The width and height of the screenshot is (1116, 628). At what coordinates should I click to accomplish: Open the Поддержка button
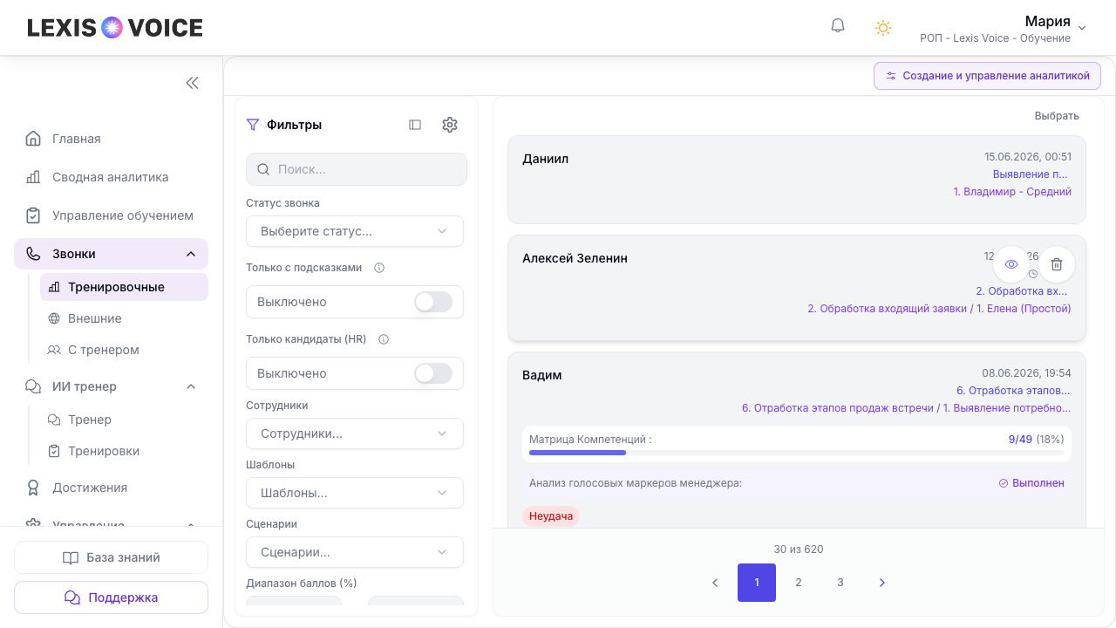111,597
